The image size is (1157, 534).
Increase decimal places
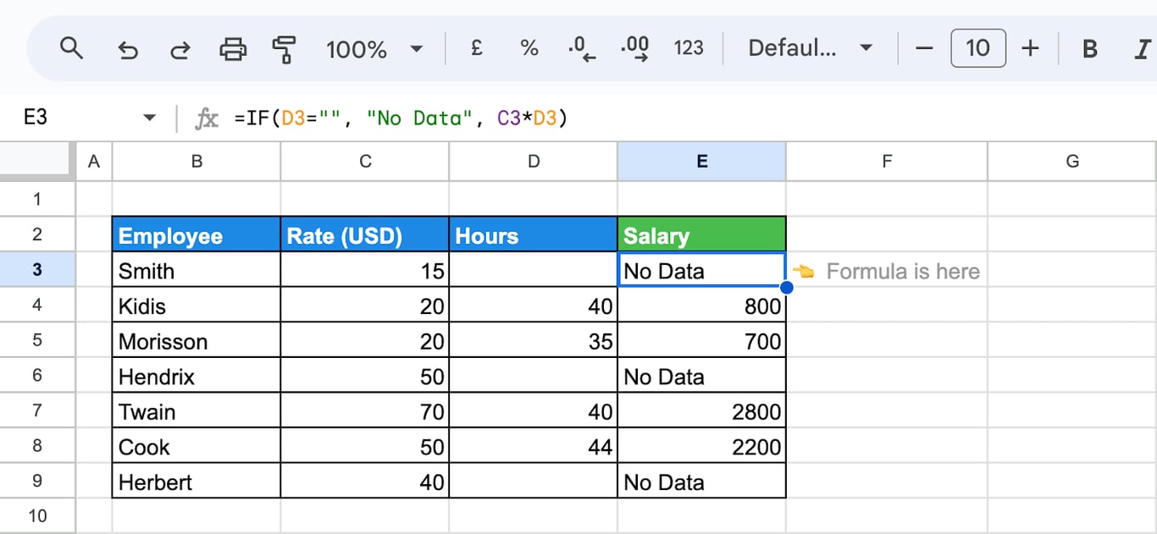coord(634,48)
